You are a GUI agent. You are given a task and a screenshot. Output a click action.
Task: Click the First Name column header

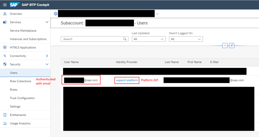click(195, 62)
